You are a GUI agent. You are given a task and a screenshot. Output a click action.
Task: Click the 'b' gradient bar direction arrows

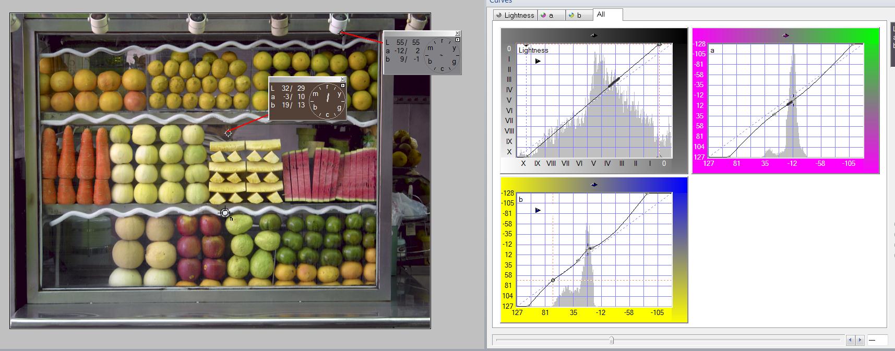tap(594, 185)
